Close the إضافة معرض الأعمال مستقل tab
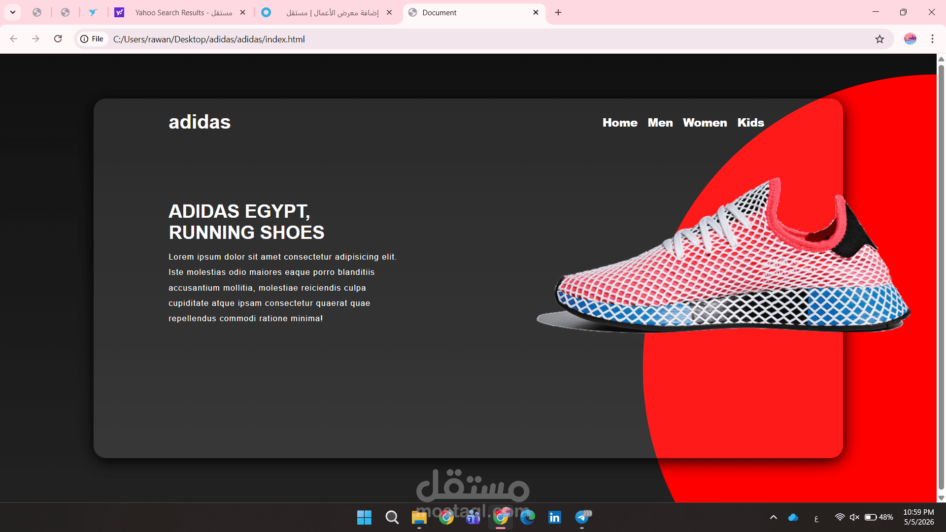946x532 pixels. [389, 12]
